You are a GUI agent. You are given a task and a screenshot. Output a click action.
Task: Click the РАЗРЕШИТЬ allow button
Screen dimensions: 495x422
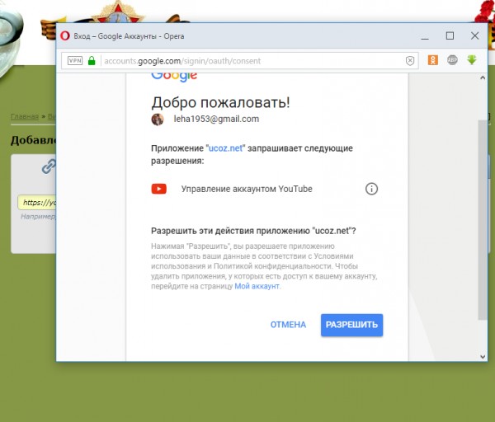[351, 325]
